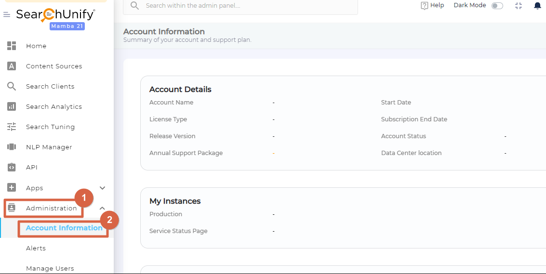Click the NLP Manager icon
Image resolution: width=546 pixels, height=274 pixels.
point(12,147)
